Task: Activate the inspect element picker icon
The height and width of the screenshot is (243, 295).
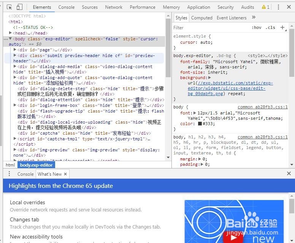Action: (9, 7)
